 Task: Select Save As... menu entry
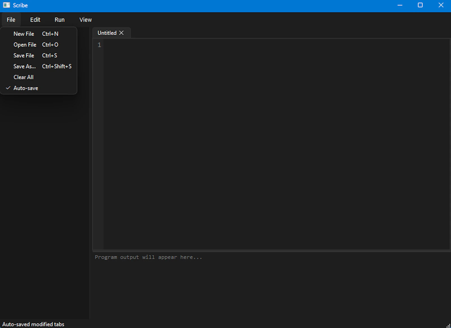point(39,67)
